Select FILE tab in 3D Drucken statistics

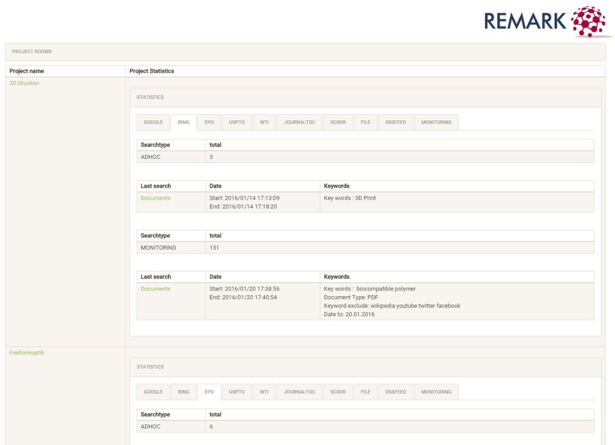coord(365,122)
